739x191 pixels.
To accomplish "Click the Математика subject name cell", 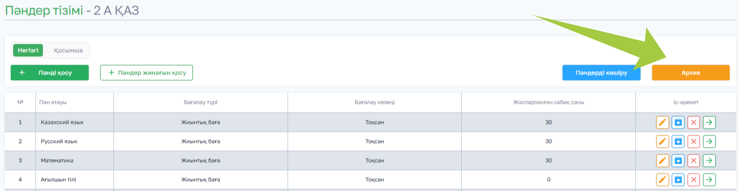I will click(57, 161).
